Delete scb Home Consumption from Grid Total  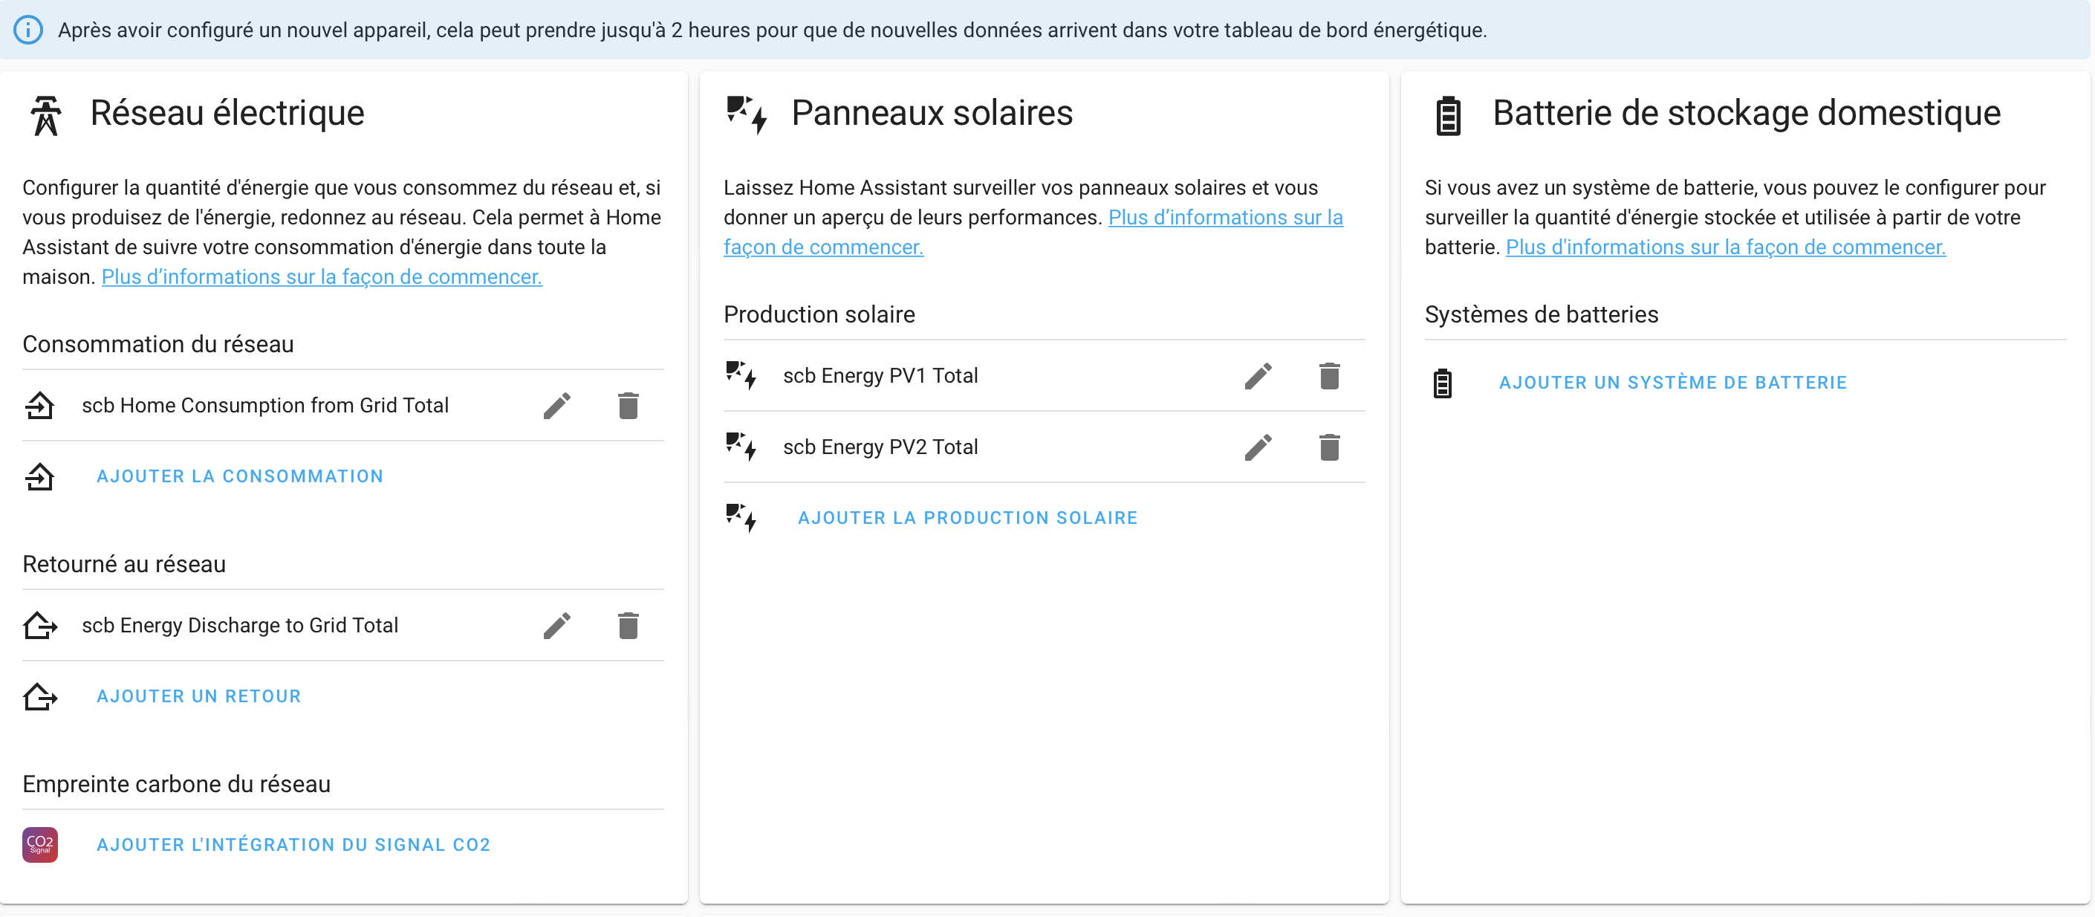628,405
